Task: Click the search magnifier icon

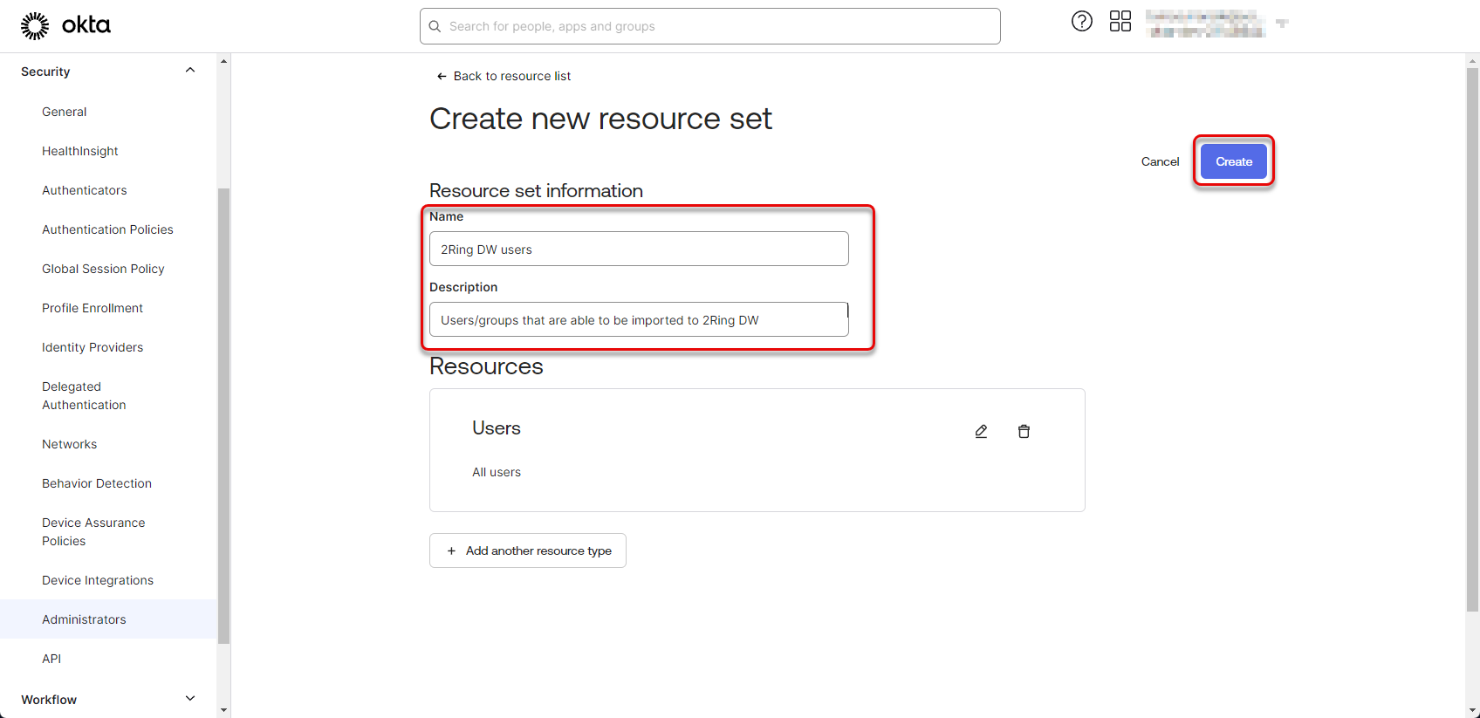Action: point(435,26)
